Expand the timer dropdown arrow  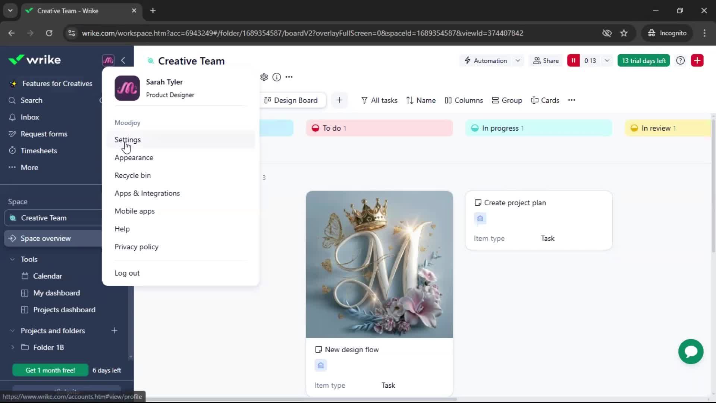coord(607,60)
